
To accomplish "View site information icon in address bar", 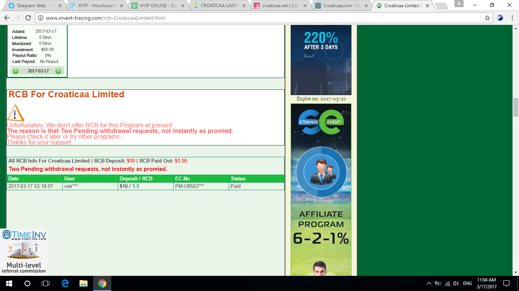I will point(41,18).
